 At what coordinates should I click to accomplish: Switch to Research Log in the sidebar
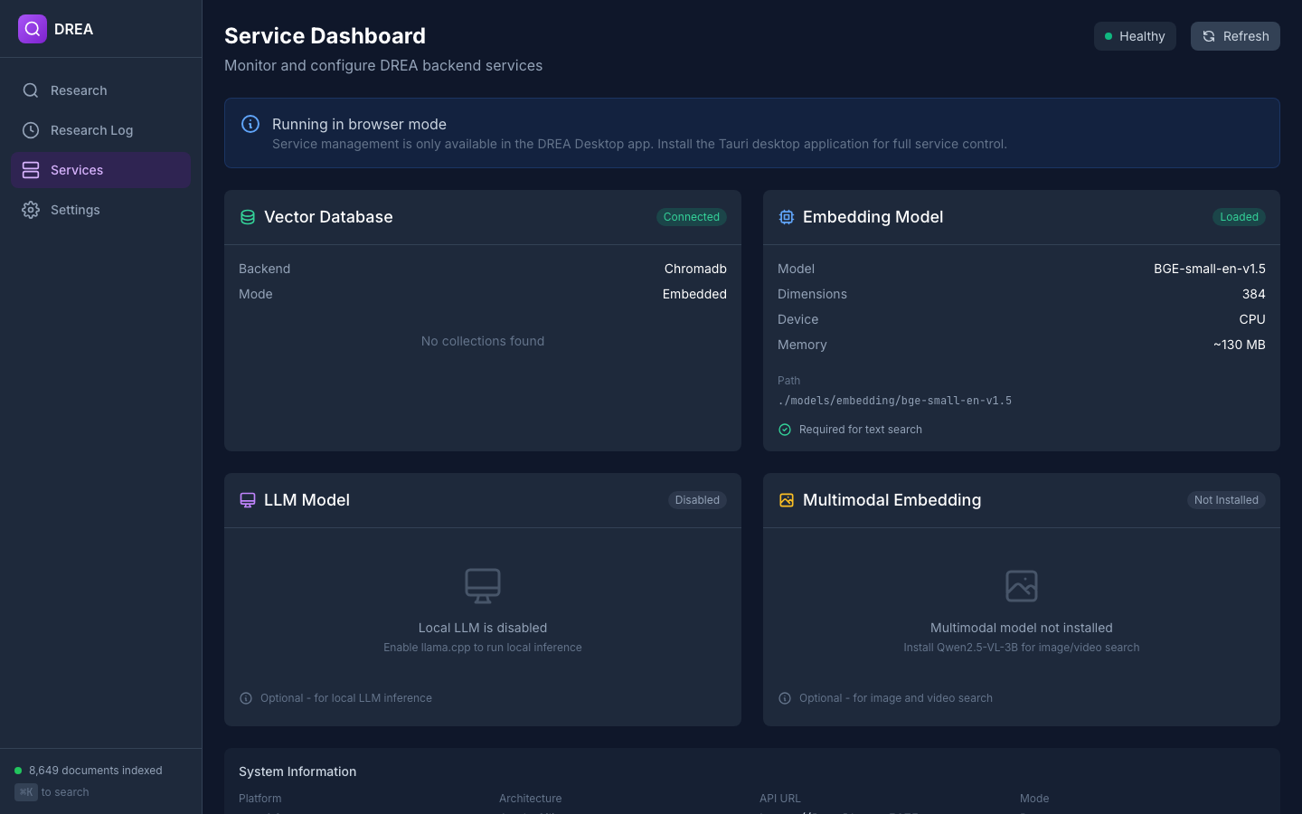[x=91, y=130]
